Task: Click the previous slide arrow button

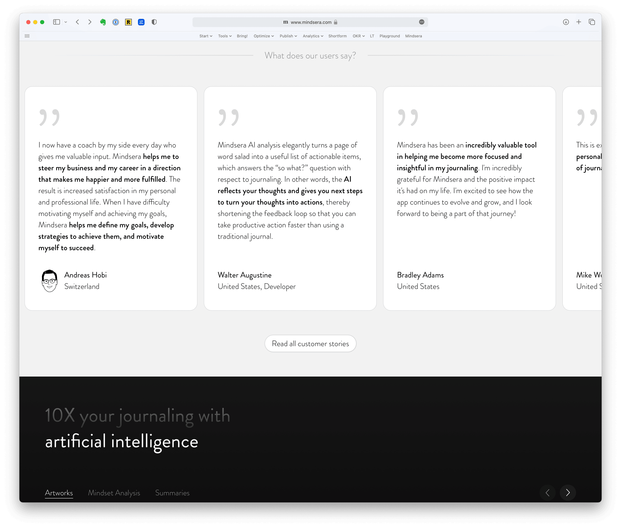Action: 547,493
